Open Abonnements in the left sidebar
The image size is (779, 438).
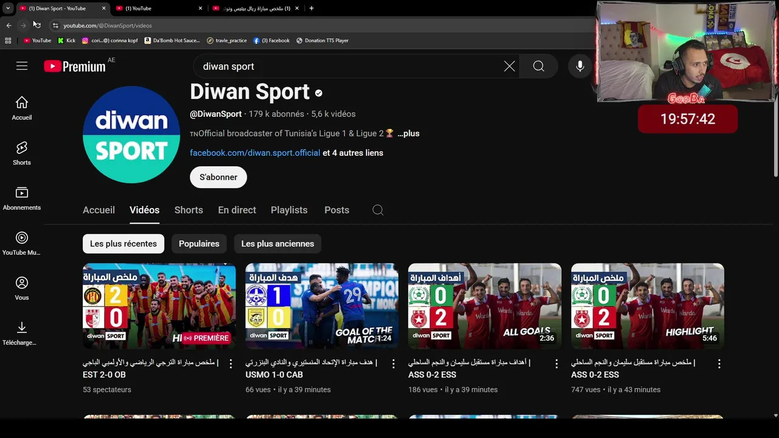pyautogui.click(x=22, y=198)
